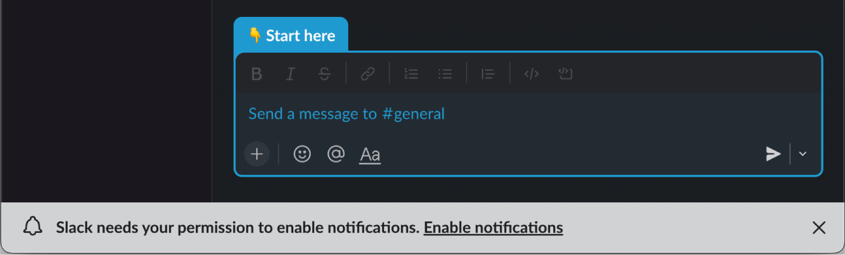Open the send options chevron
The height and width of the screenshot is (255, 845).
pyautogui.click(x=802, y=154)
